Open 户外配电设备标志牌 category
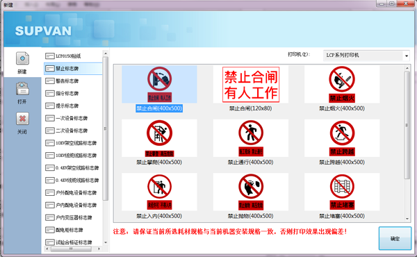Image resolution: width=417 pixels, height=257 pixels. (x=73, y=192)
